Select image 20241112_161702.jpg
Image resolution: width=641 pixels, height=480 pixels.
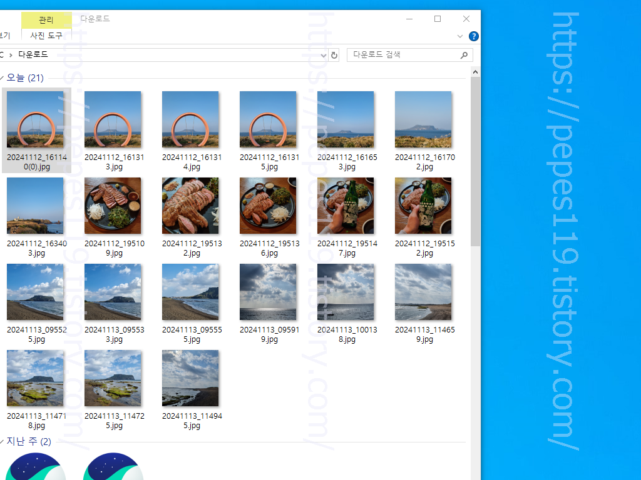pos(424,119)
